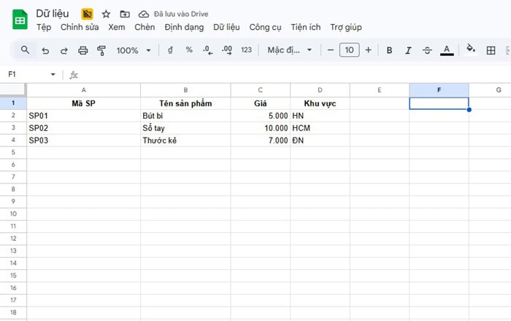Screen dimensions: 511x321
Task: Select the paint format roller icon
Action: [x=101, y=50]
